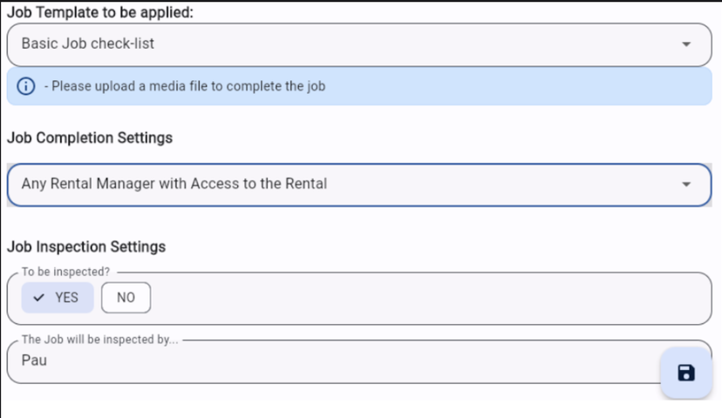Click the "Job Completion Settings" heading
The image size is (722, 418).
coord(90,138)
